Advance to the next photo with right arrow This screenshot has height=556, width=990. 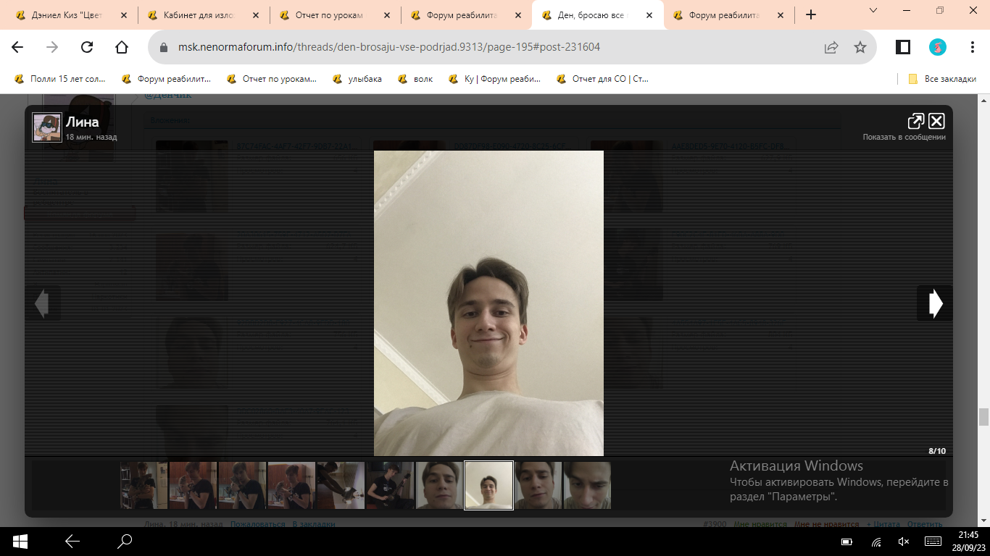point(935,303)
